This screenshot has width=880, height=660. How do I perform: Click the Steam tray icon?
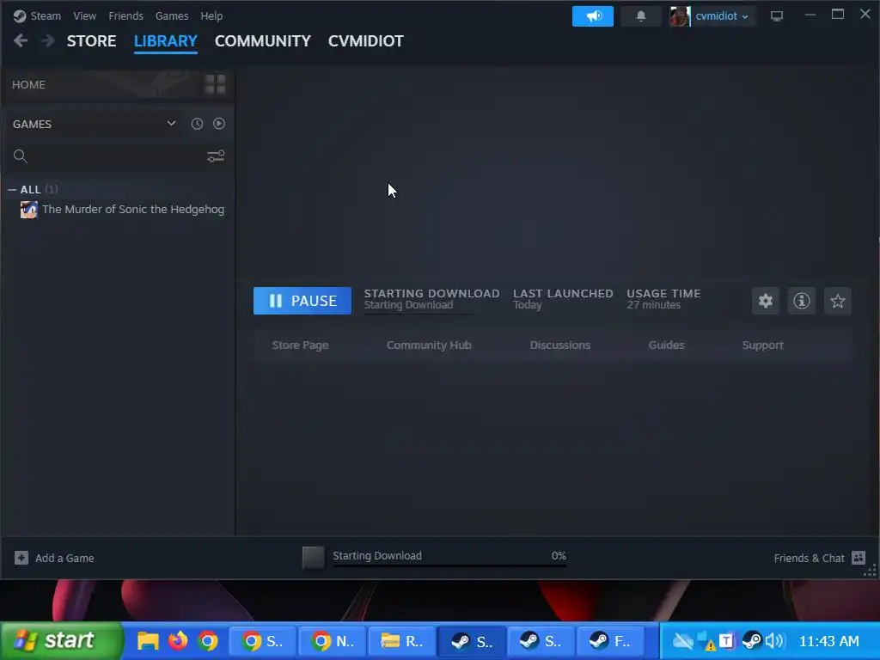coord(751,641)
